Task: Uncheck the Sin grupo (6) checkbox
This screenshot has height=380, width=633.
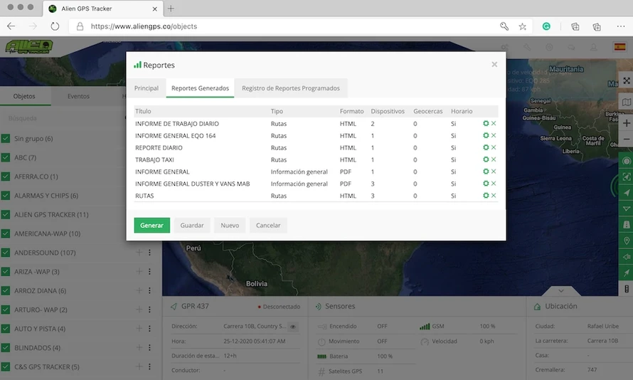Action: tap(6, 139)
